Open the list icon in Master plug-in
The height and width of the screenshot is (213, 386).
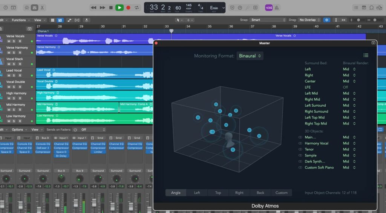[x=366, y=55]
